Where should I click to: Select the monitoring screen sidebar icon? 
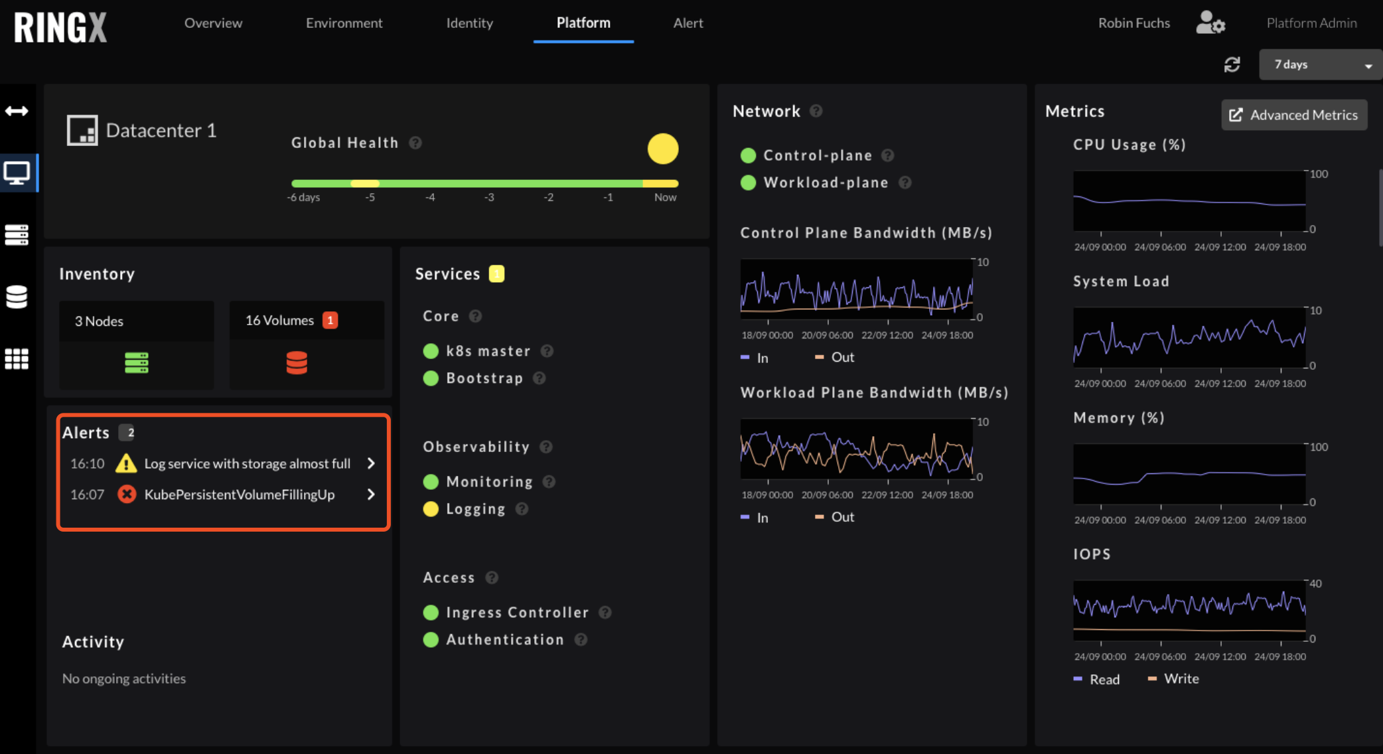(x=17, y=173)
